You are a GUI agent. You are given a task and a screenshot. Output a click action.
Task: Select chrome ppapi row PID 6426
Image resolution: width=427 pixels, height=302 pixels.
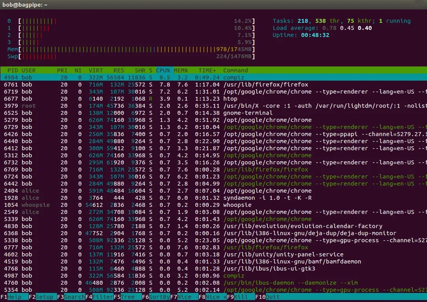point(213,134)
